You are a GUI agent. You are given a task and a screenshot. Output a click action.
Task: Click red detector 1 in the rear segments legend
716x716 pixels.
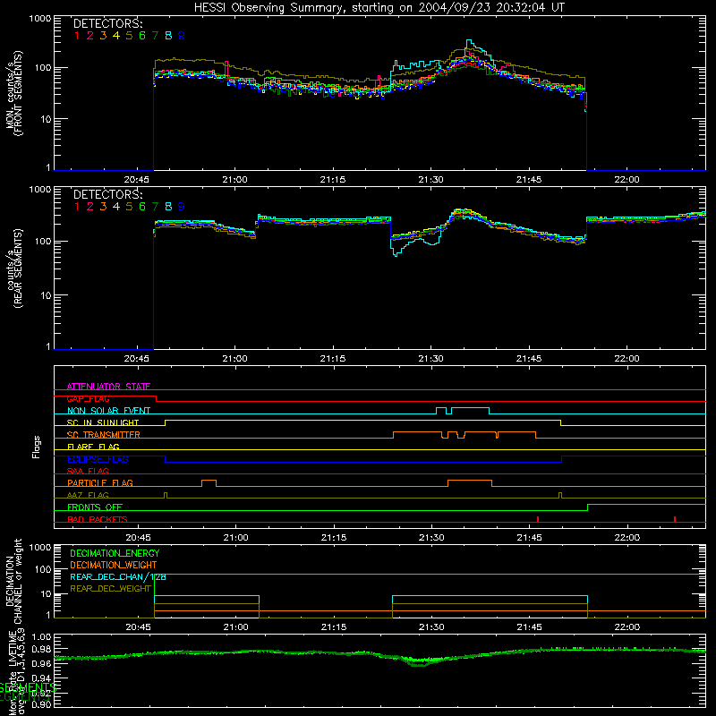(77, 207)
